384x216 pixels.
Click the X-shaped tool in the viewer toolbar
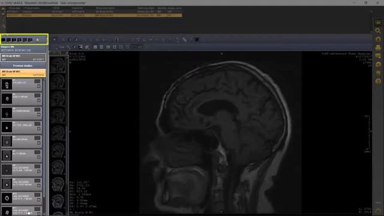[91, 40]
